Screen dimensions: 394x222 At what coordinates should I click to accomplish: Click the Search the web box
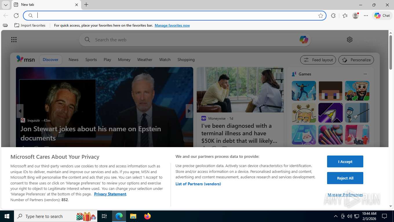pos(195,40)
